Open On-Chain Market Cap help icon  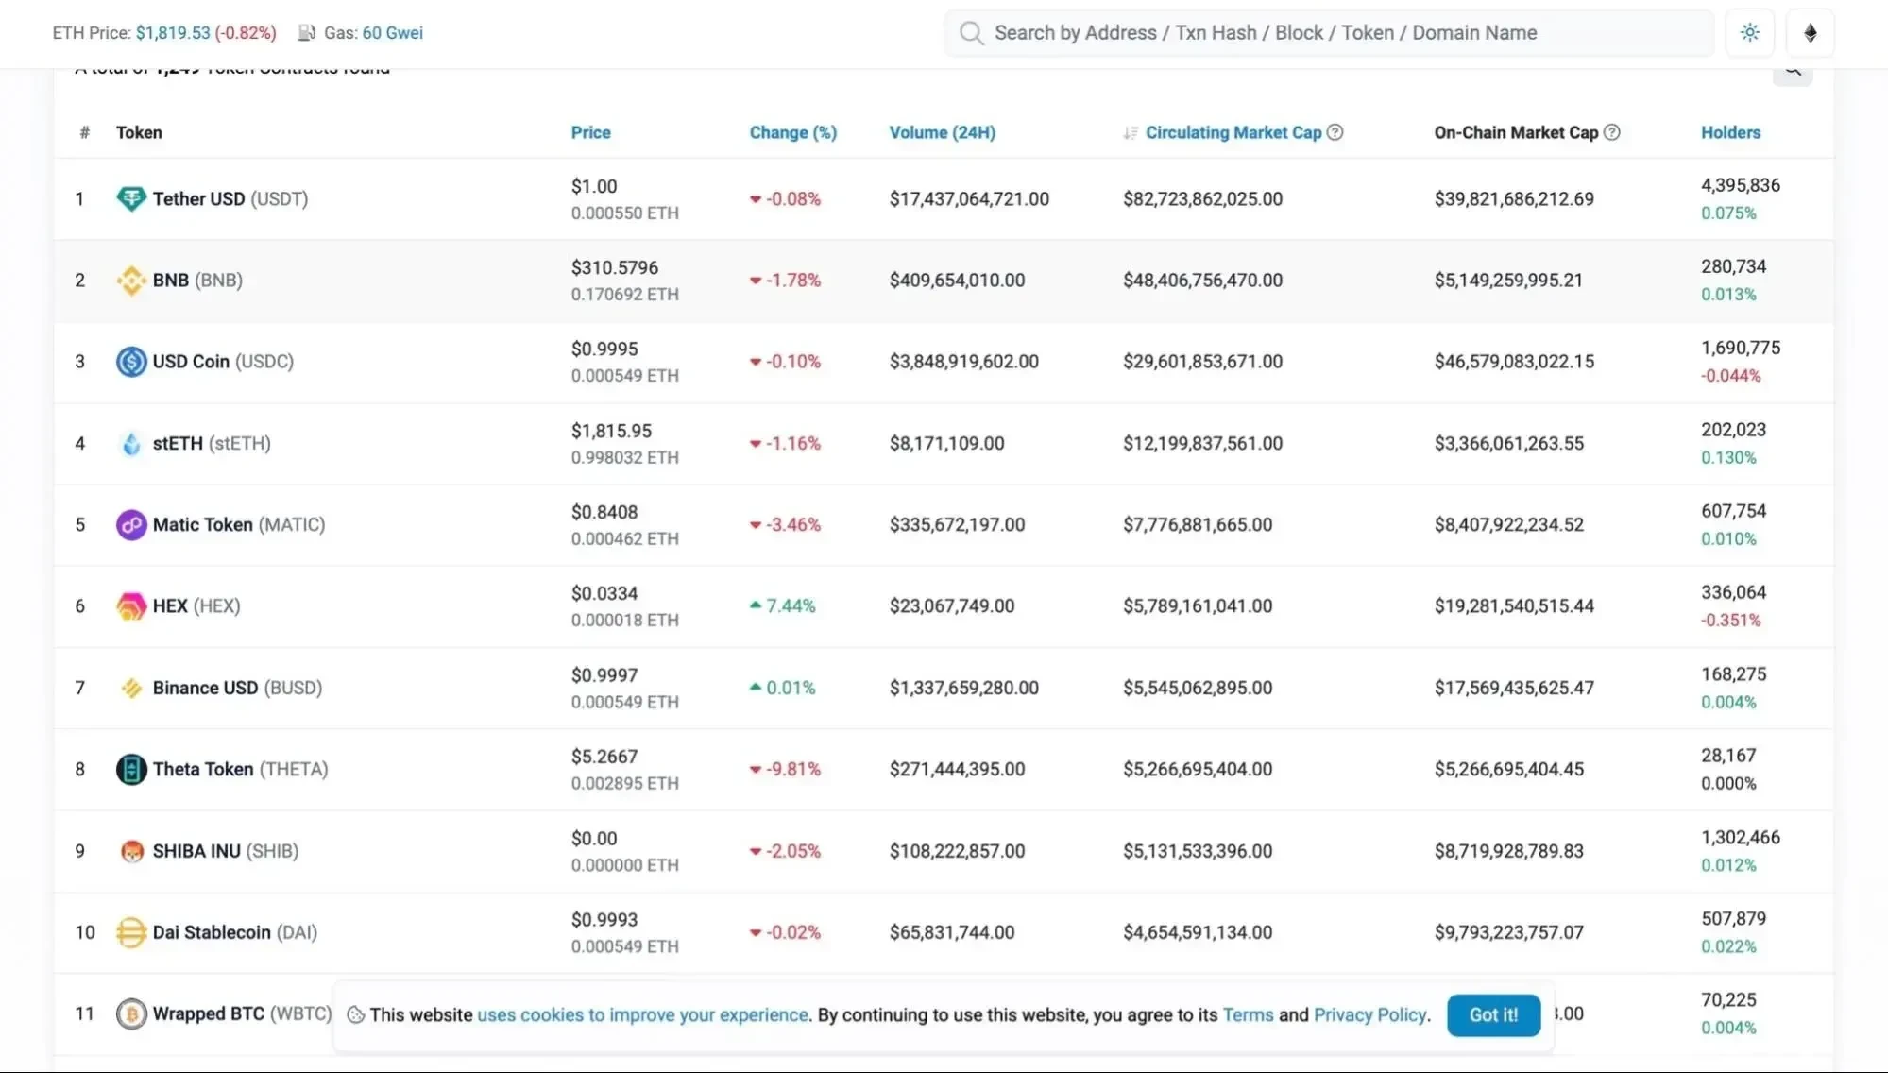[1611, 132]
